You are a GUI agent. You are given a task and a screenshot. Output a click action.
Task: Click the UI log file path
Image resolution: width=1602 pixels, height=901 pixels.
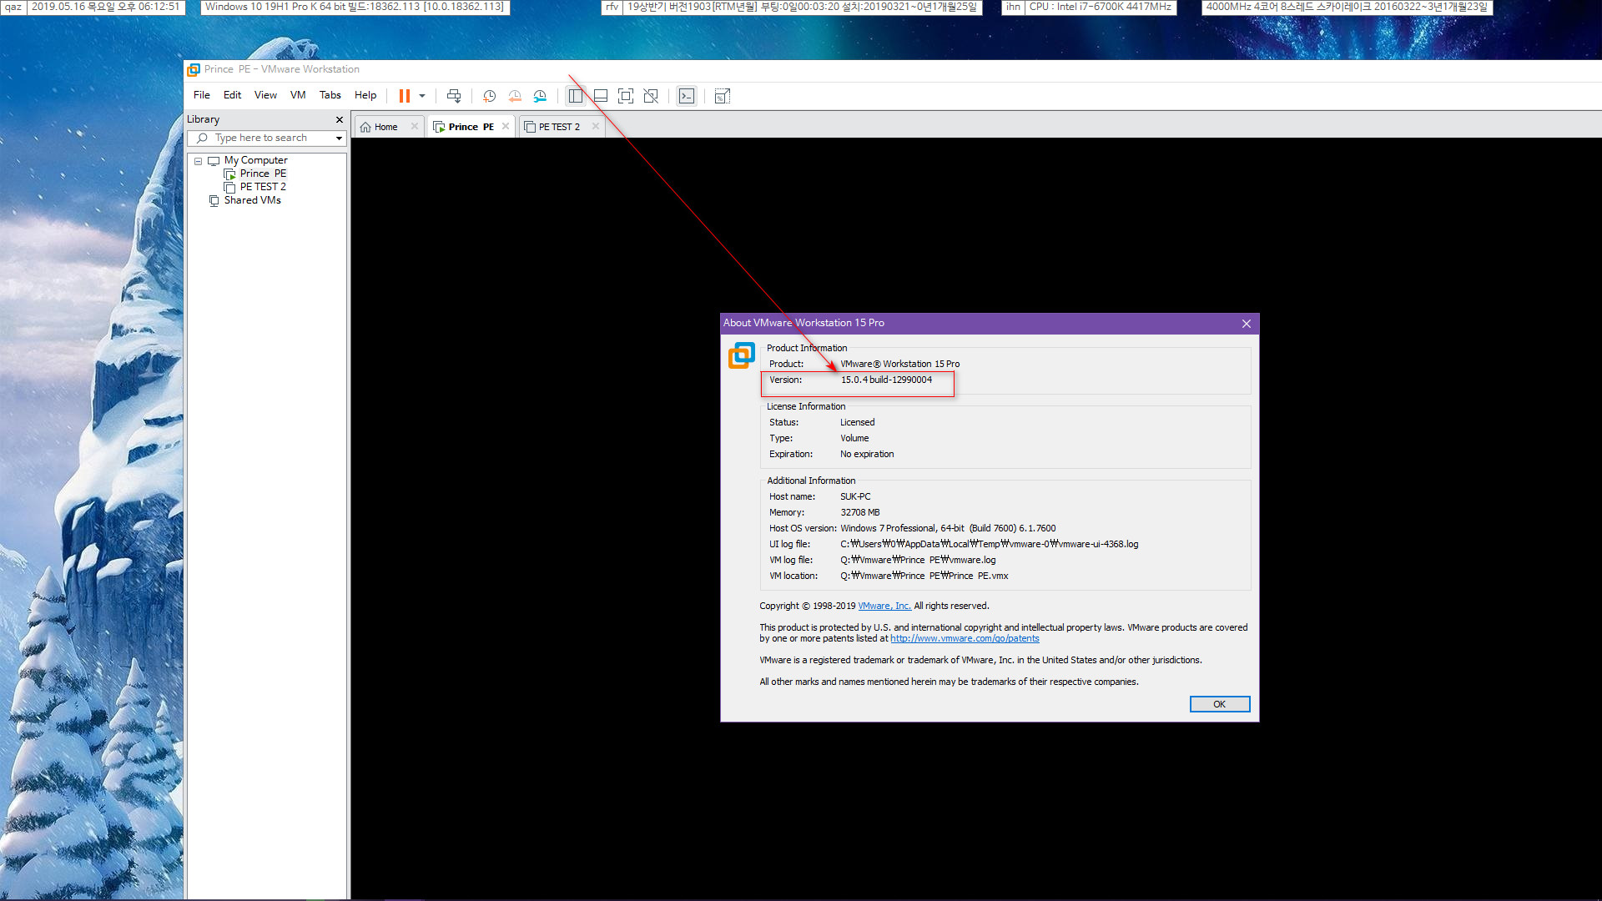[x=990, y=545]
